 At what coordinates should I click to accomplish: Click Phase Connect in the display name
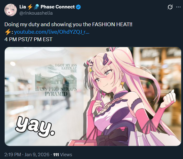(x=58, y=7)
